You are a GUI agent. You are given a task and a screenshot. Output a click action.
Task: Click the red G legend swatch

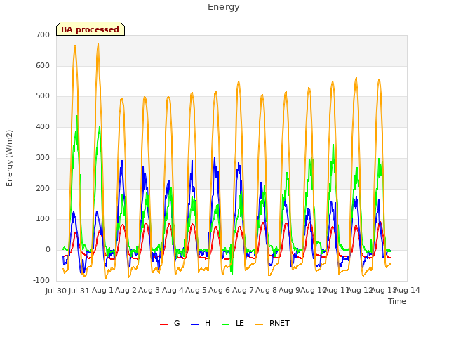tap(163, 324)
